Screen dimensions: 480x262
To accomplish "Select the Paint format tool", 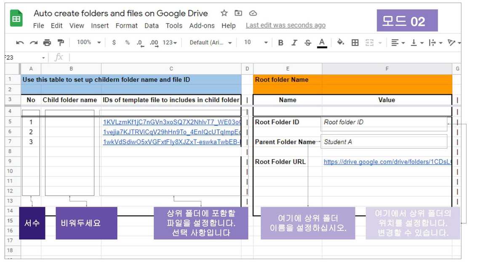I will pyautogui.click(x=61, y=43).
